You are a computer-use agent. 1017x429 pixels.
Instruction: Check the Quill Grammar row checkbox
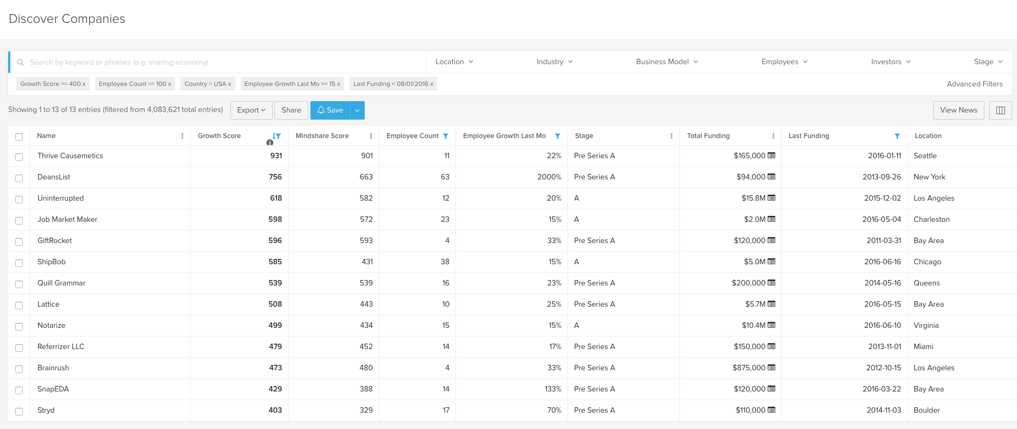pos(19,284)
